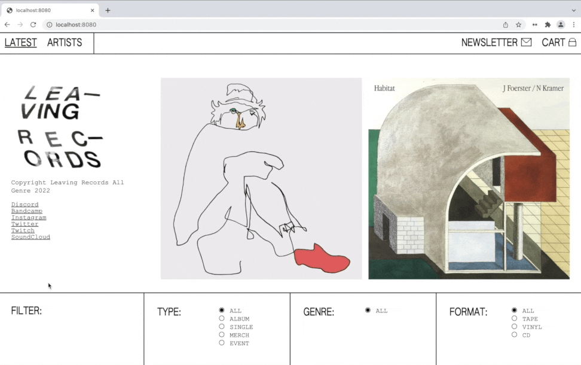581x365 pixels.
Task: Click the extension icon left of the puzzle
Action: [x=535, y=25]
